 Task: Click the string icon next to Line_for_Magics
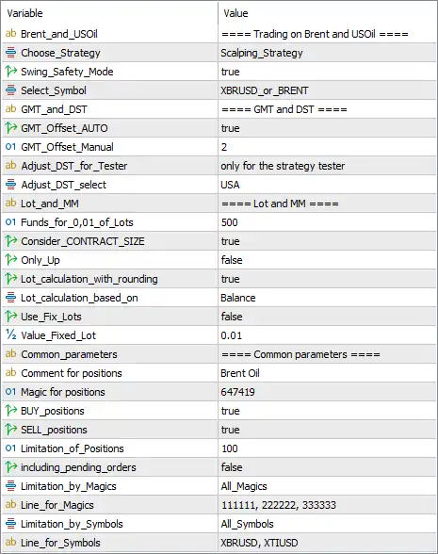11,505
